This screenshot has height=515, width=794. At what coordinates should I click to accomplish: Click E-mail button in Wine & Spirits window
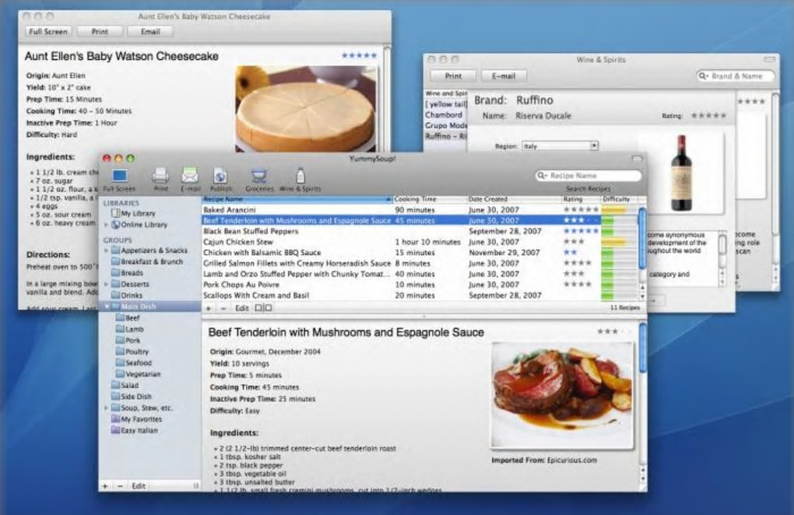[504, 76]
